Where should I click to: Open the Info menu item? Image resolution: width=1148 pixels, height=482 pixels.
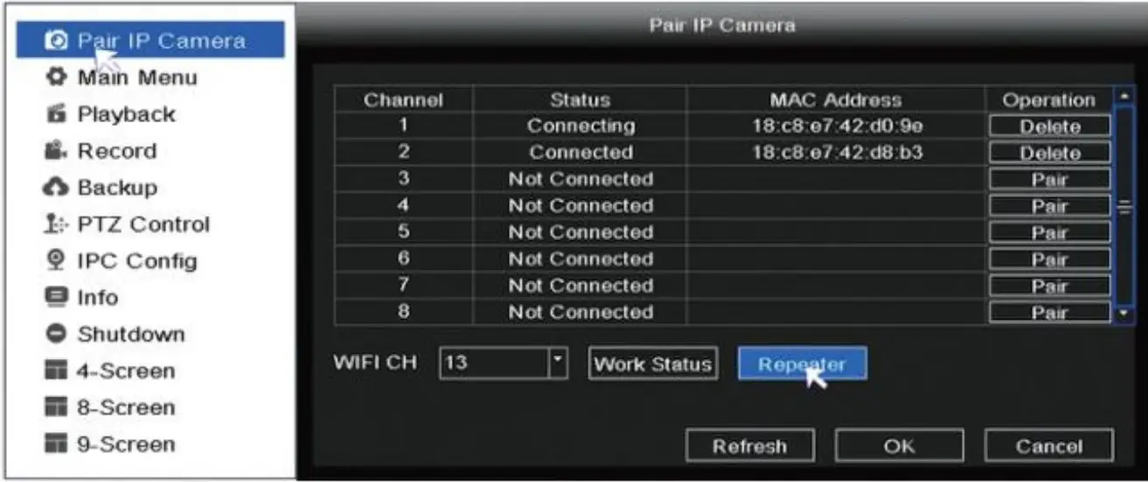[x=97, y=298]
